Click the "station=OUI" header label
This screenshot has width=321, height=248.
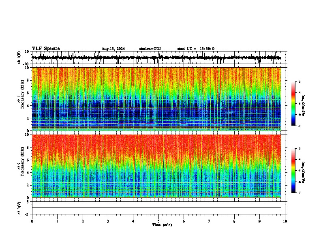tap(150, 49)
